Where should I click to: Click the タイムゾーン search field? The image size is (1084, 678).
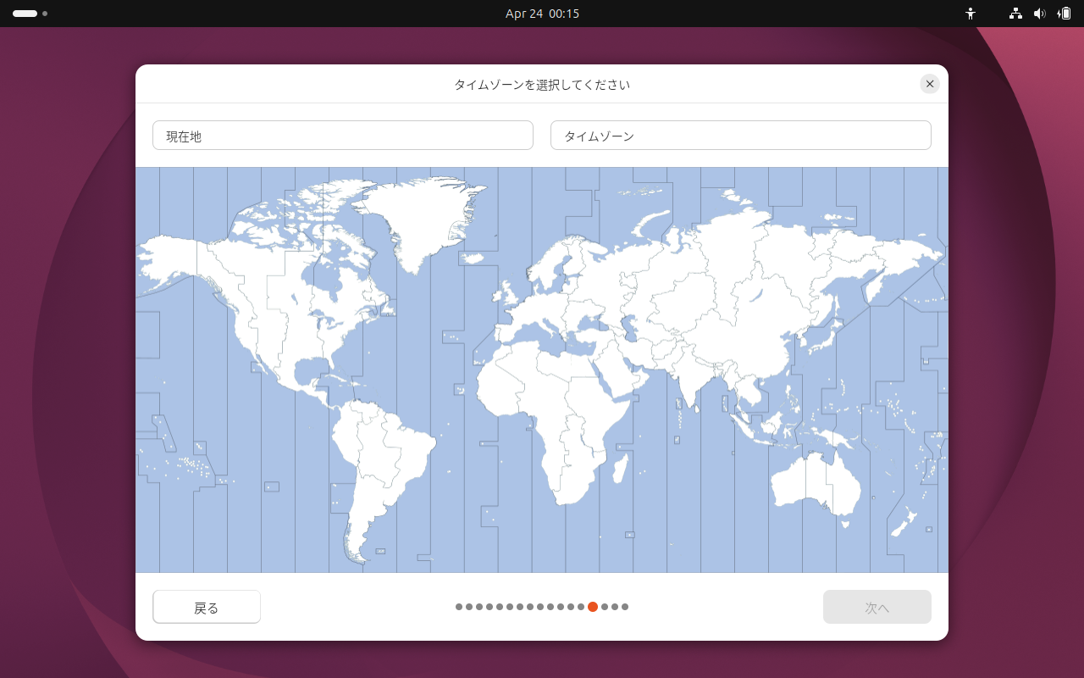(740, 135)
